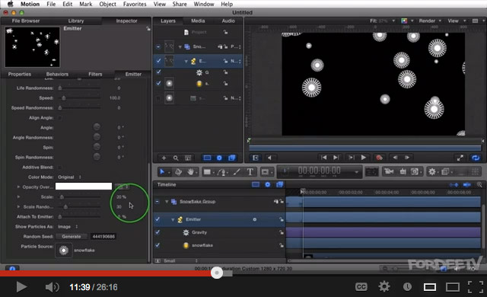Toggle Emitter checkbox in Layers list
The height and width of the screenshot is (297, 487).
tap(158, 61)
